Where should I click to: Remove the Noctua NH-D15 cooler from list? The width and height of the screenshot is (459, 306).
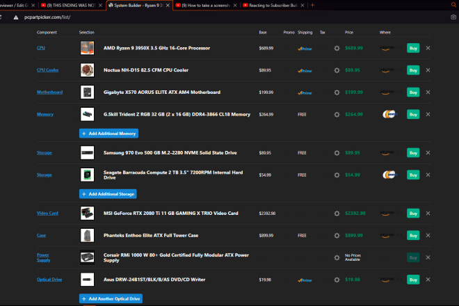click(x=428, y=70)
